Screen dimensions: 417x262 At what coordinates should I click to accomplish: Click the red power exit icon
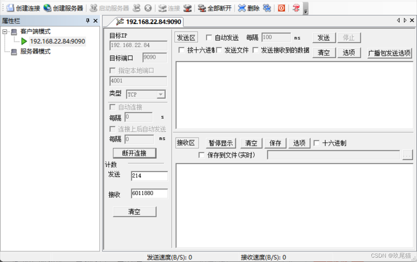click(281, 8)
